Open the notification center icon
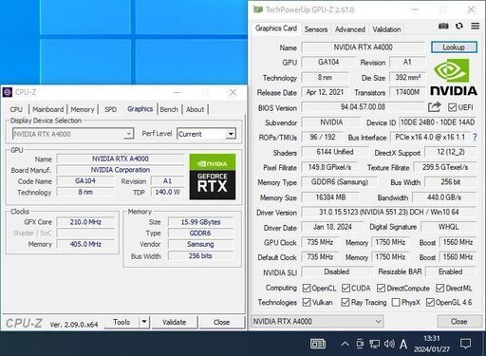This screenshot has height=356, width=486. pyautogui.click(x=465, y=344)
